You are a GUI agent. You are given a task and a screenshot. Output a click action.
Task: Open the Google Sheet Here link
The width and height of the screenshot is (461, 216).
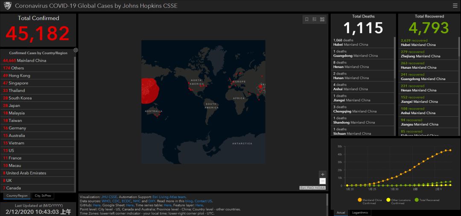(130, 205)
